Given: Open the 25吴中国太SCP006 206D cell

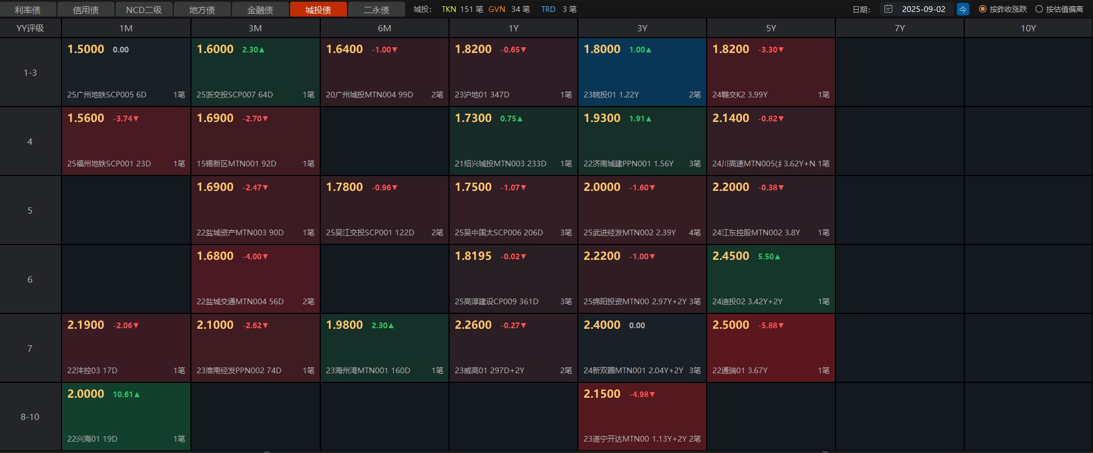Looking at the screenshot, I should pos(513,210).
